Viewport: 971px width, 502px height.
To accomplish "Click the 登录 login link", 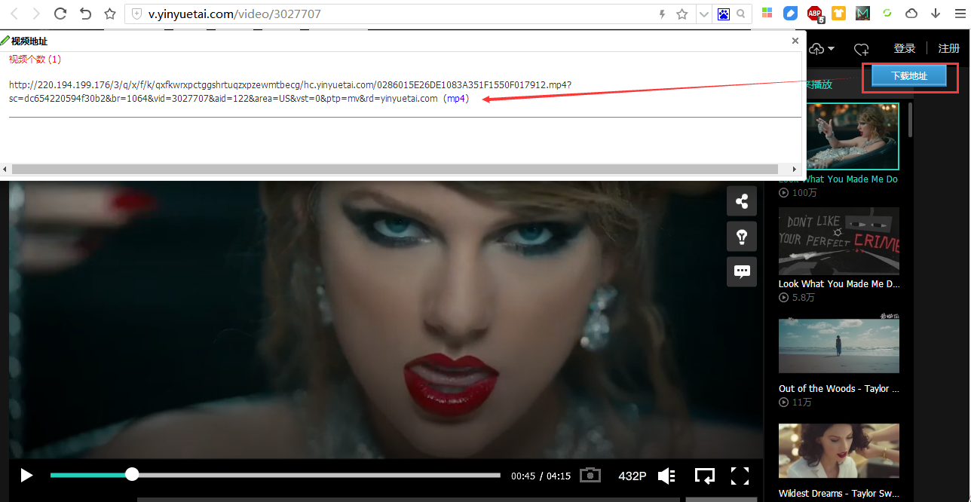I will point(905,48).
